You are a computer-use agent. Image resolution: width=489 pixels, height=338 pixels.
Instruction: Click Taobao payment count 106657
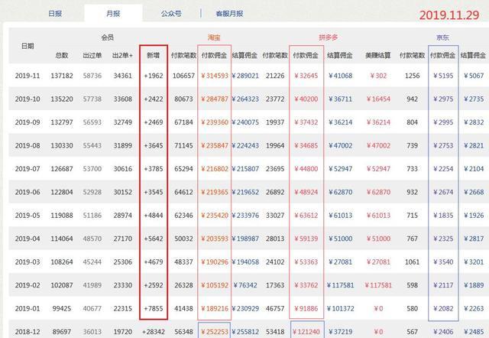tap(183, 76)
